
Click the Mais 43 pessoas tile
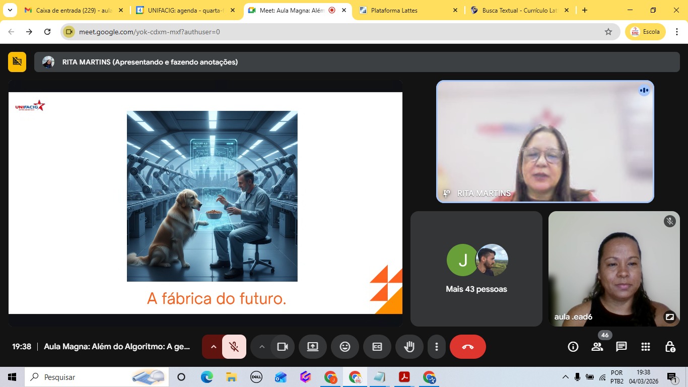[x=476, y=269]
